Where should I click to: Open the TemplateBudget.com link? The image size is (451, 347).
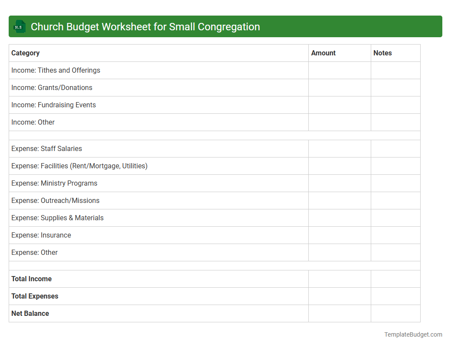click(x=413, y=334)
